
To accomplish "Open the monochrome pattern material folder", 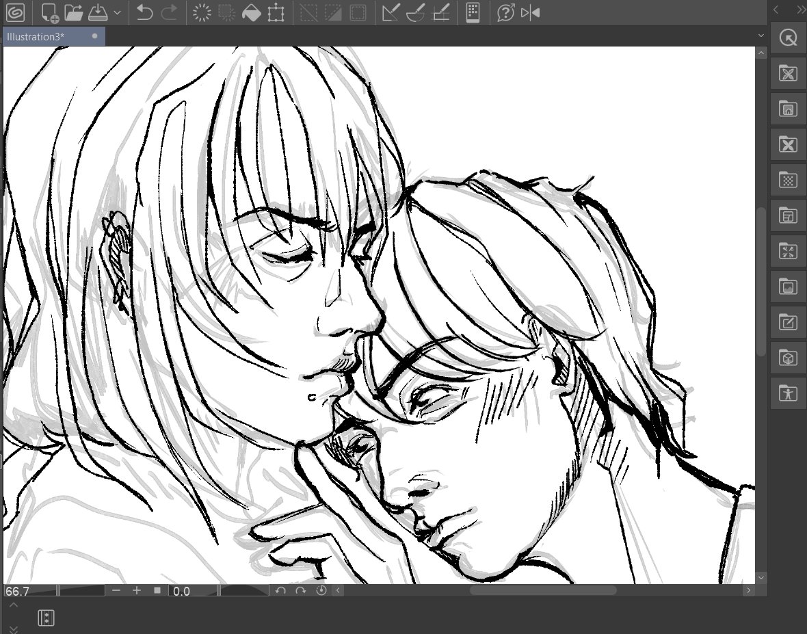I will point(788,180).
